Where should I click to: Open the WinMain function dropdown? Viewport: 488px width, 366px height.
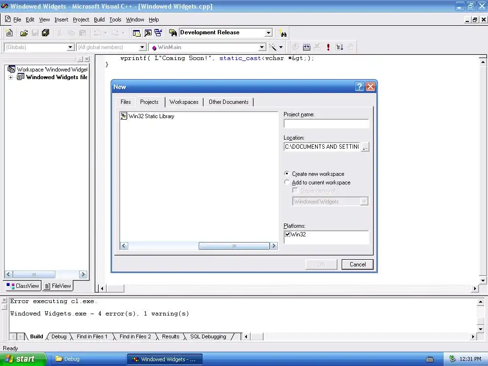(x=263, y=47)
